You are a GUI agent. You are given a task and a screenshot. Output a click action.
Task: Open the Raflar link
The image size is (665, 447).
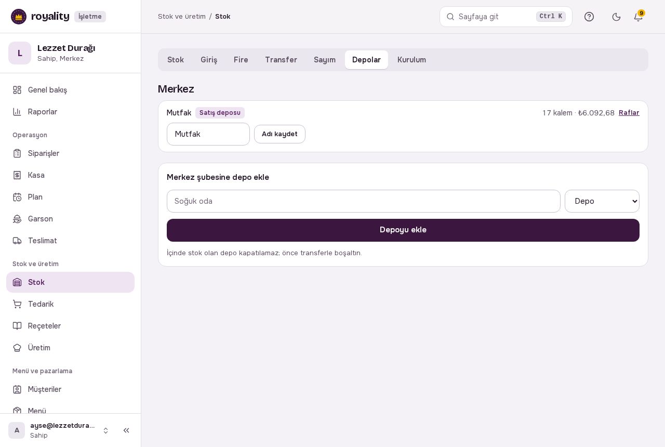click(629, 113)
